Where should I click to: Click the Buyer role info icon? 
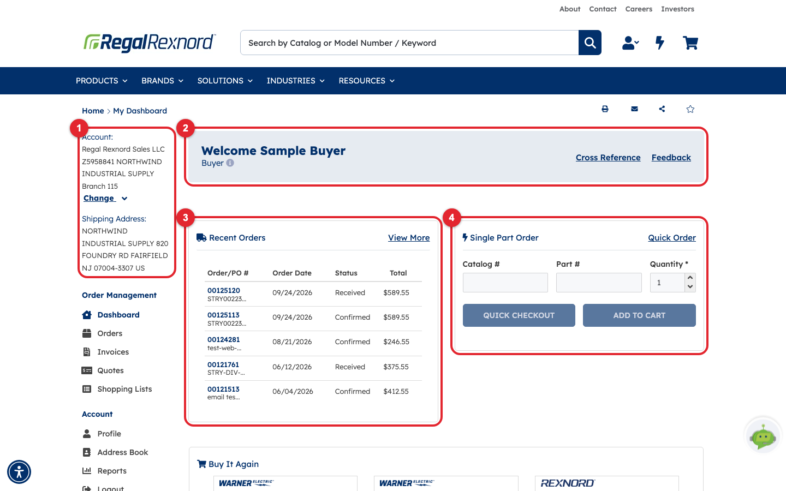(230, 163)
